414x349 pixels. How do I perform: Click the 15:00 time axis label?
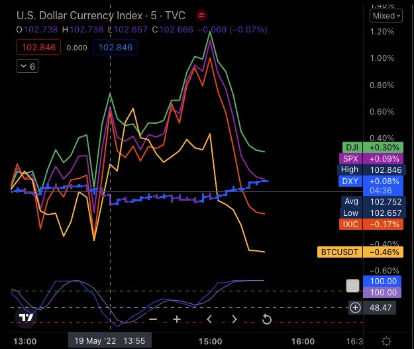[x=210, y=341]
